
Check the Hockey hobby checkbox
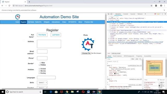[x=39, y=73]
